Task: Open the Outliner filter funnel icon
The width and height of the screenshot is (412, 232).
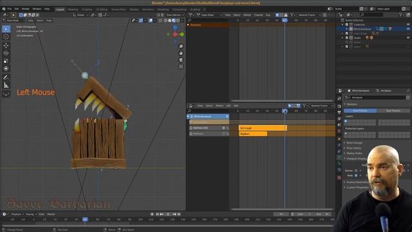Action: click(400, 15)
